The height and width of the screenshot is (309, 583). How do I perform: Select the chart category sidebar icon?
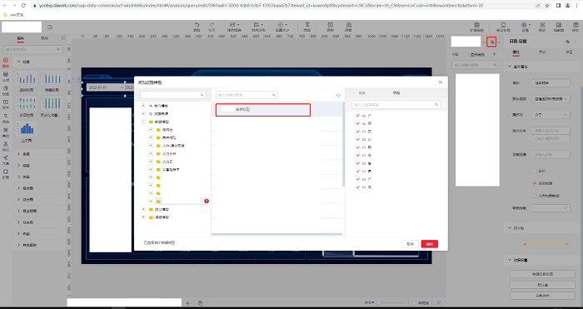(x=6, y=62)
